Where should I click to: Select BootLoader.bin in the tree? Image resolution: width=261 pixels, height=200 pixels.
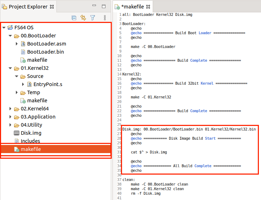[x=45, y=52]
